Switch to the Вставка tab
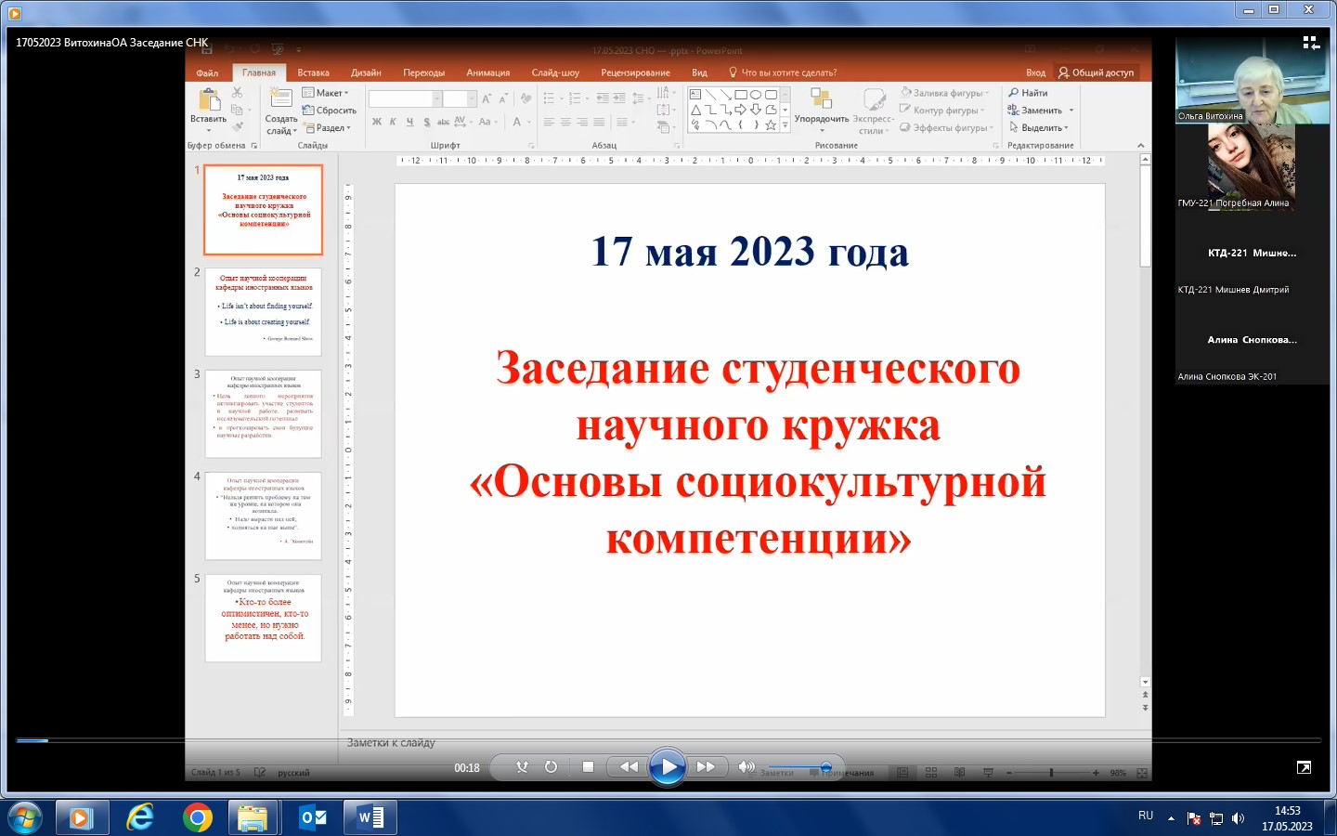1337x836 pixels. 314,72
